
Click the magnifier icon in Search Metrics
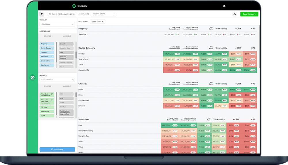(x=73, y=79)
